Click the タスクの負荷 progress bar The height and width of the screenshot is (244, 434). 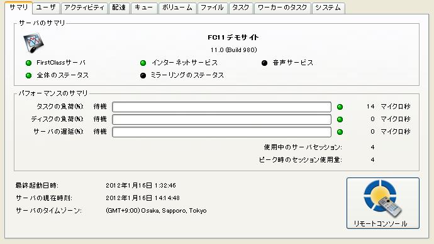221,107
